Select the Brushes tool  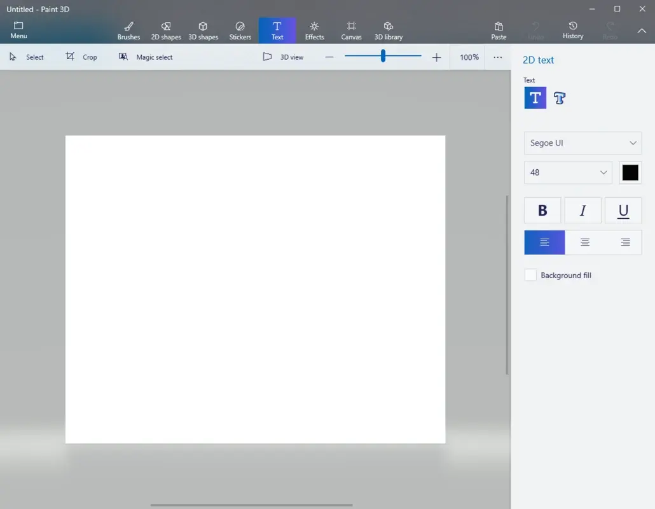(x=128, y=29)
